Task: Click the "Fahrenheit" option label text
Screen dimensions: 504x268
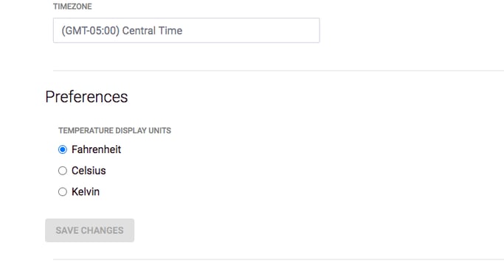Action: (96, 149)
